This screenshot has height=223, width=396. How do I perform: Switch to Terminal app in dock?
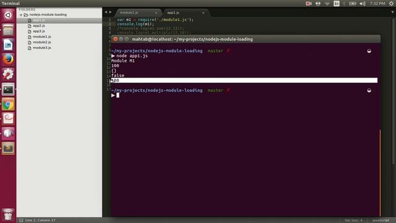[8, 89]
